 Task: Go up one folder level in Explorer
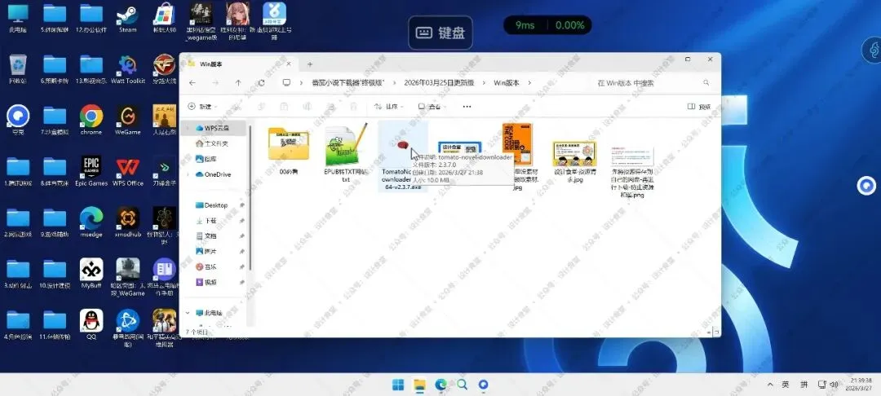tap(238, 82)
